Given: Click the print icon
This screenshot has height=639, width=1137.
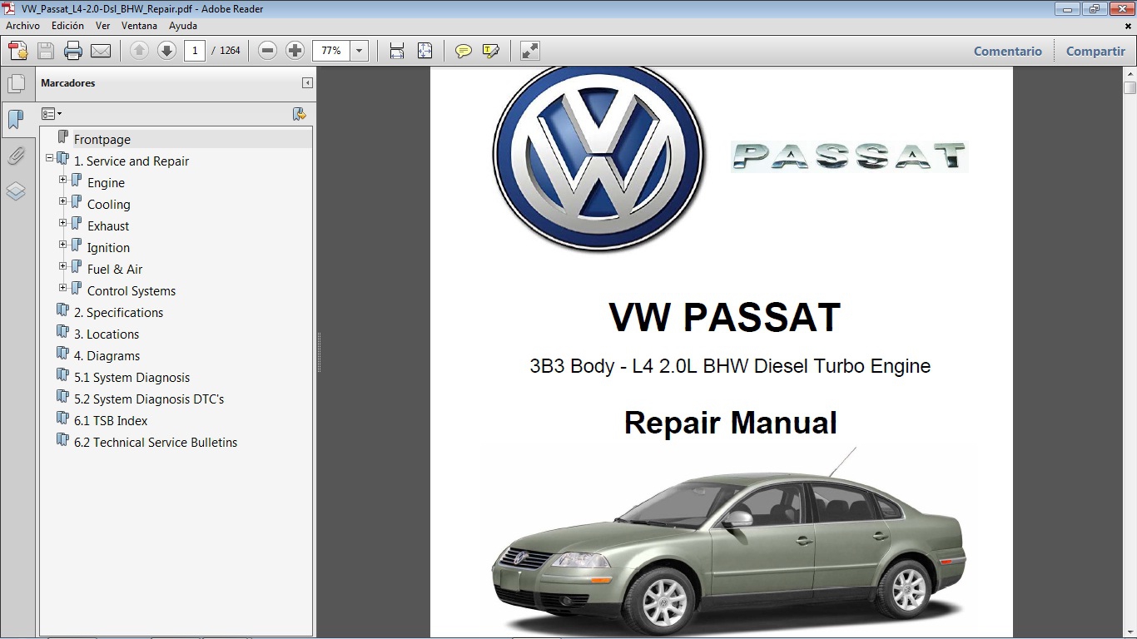Looking at the screenshot, I should coord(73,50).
